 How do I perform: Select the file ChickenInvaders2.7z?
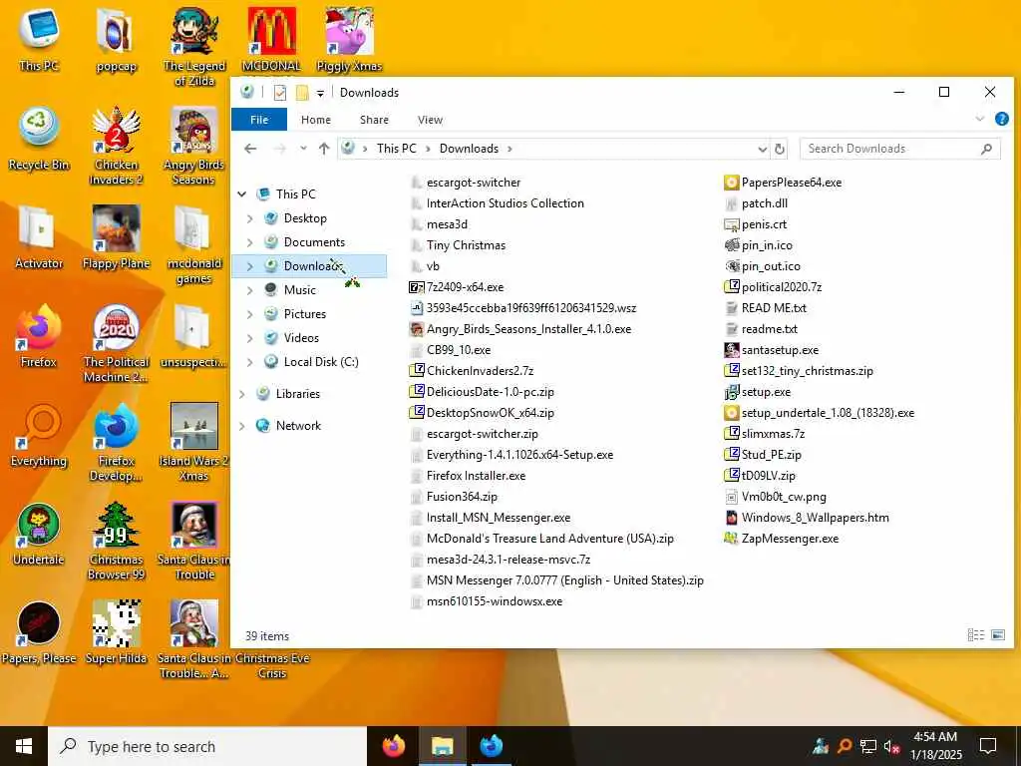(x=472, y=371)
